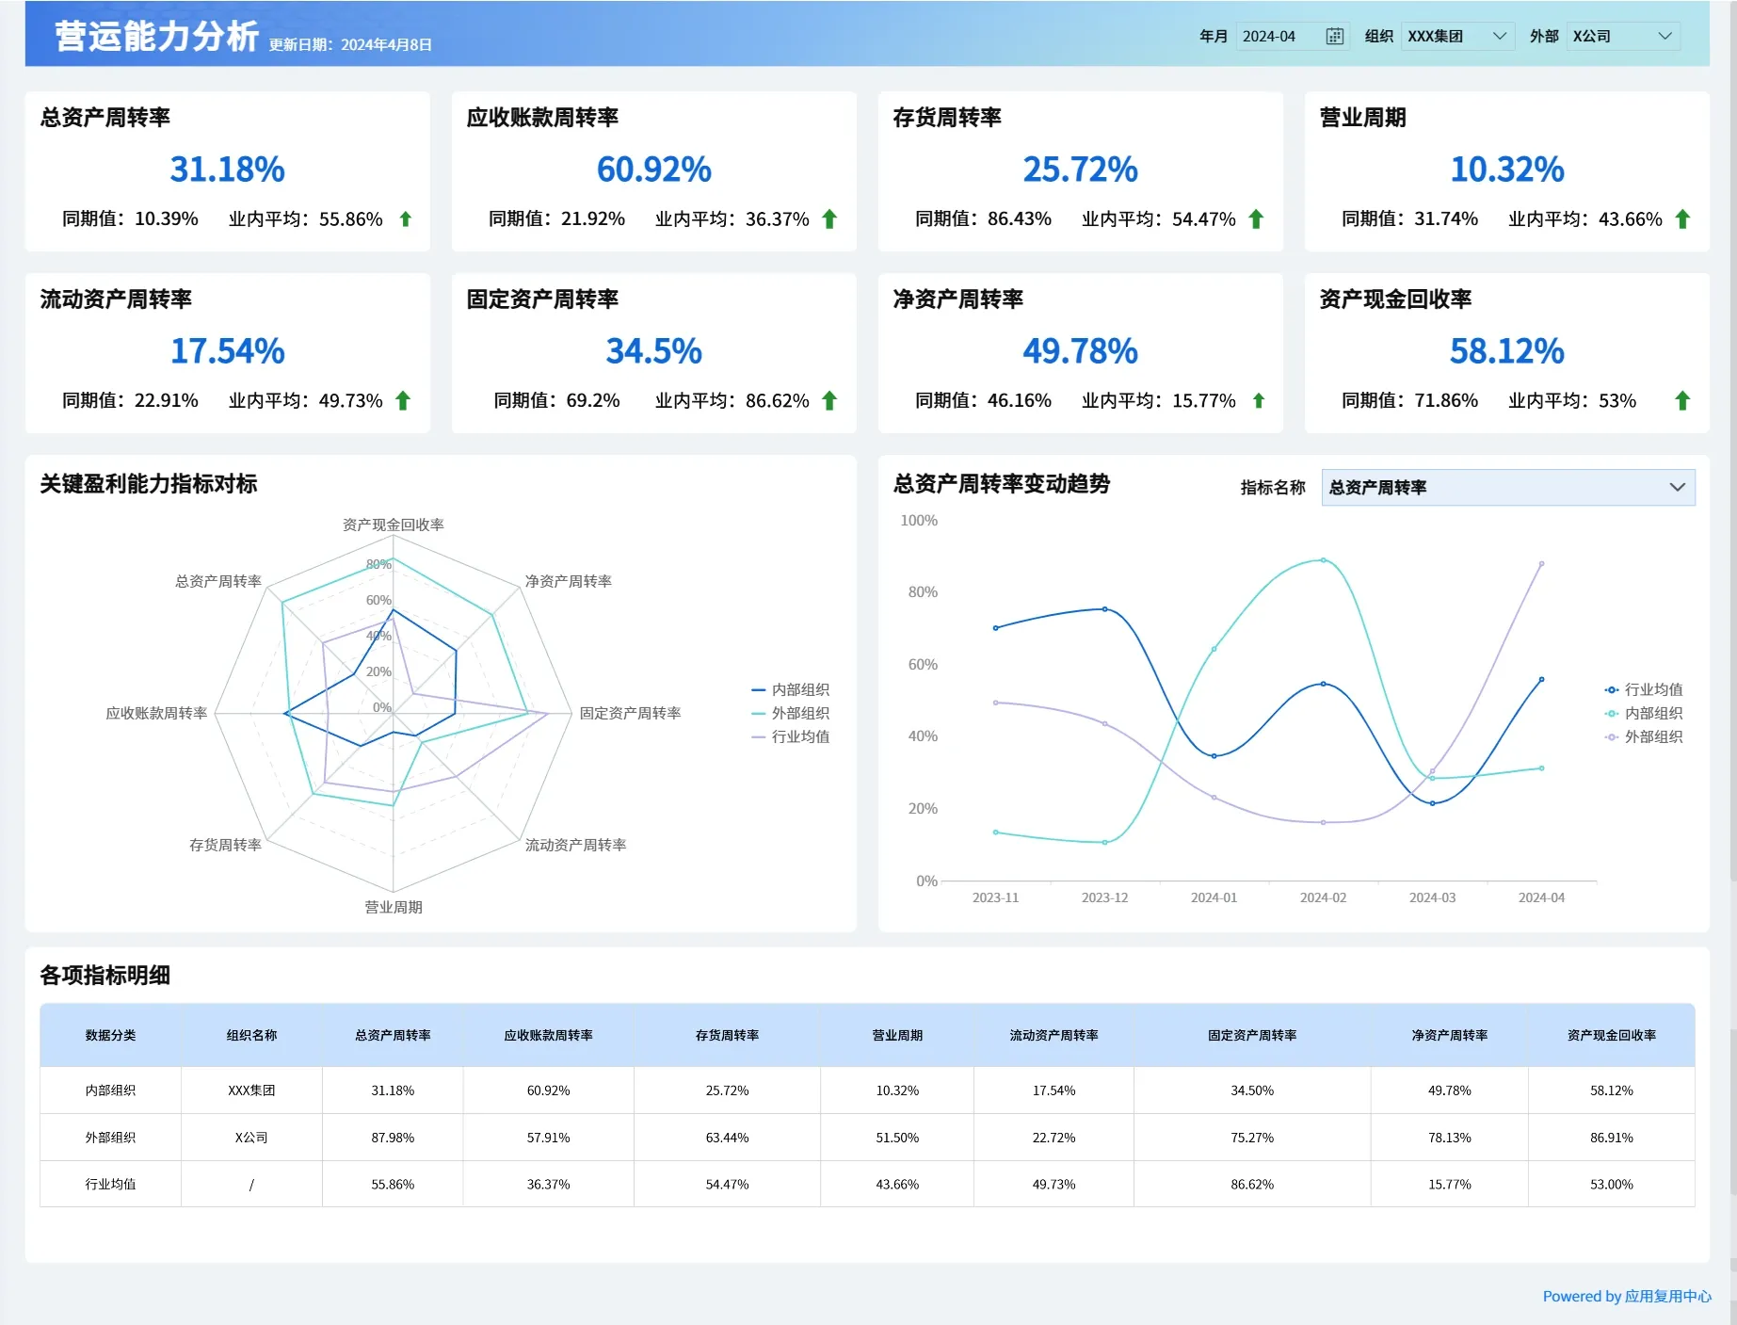Click the 数据分类 column header
The height and width of the screenshot is (1325, 1737).
tap(110, 1036)
